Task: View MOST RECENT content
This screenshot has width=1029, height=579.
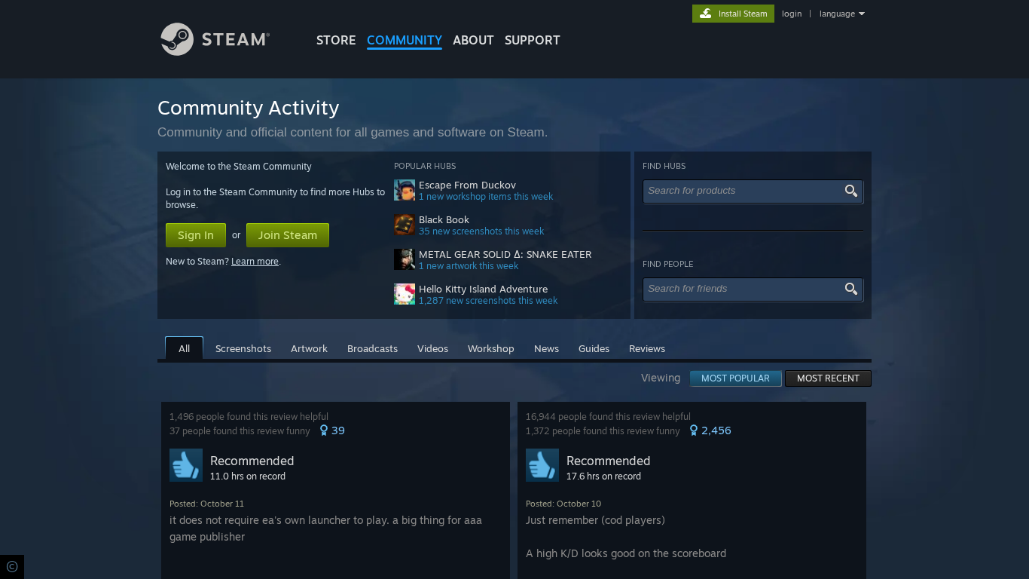Action: (828, 378)
